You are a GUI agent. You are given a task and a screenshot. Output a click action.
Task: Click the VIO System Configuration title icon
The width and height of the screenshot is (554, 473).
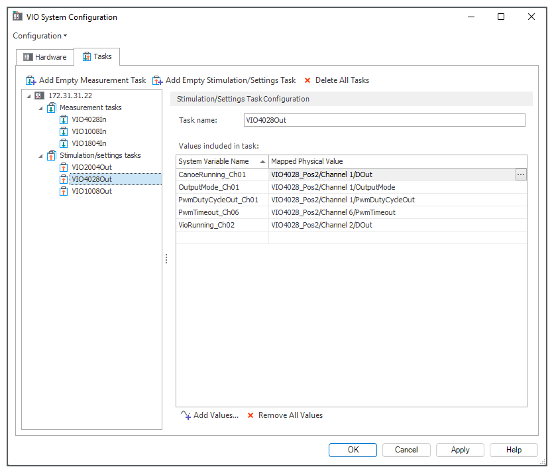tap(17, 17)
